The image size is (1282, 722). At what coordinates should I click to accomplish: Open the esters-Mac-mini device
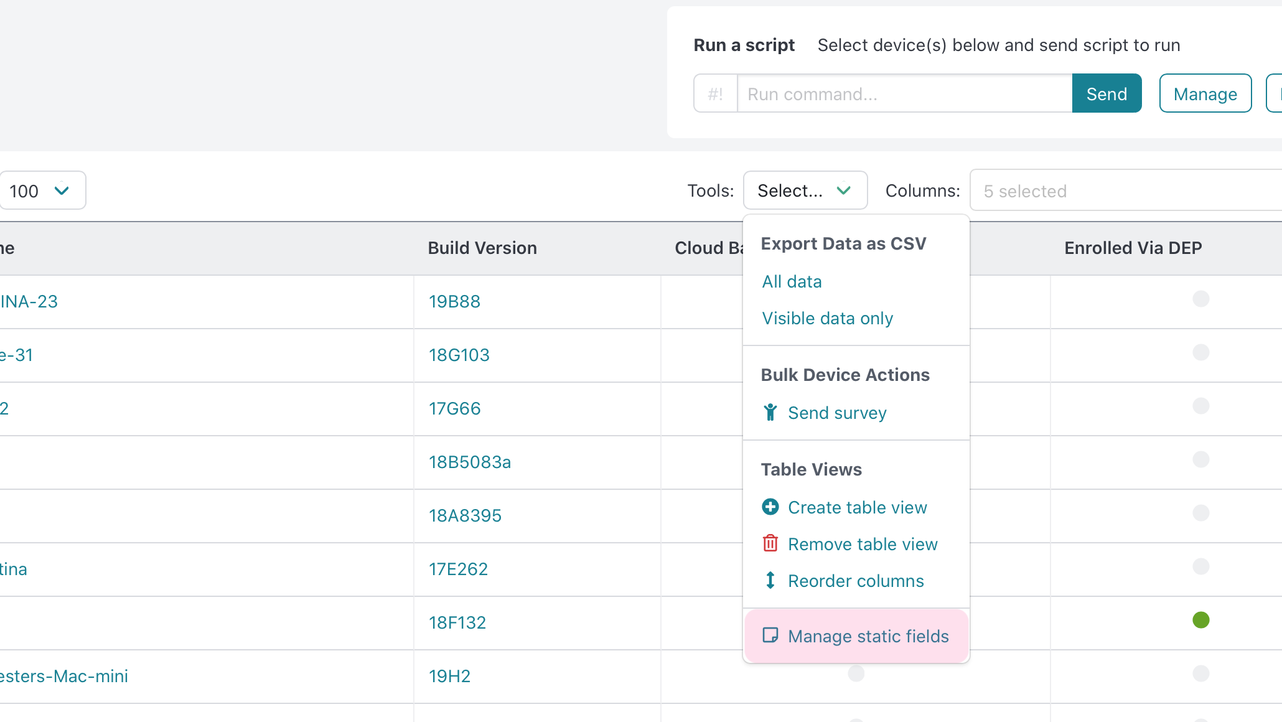[x=64, y=676]
